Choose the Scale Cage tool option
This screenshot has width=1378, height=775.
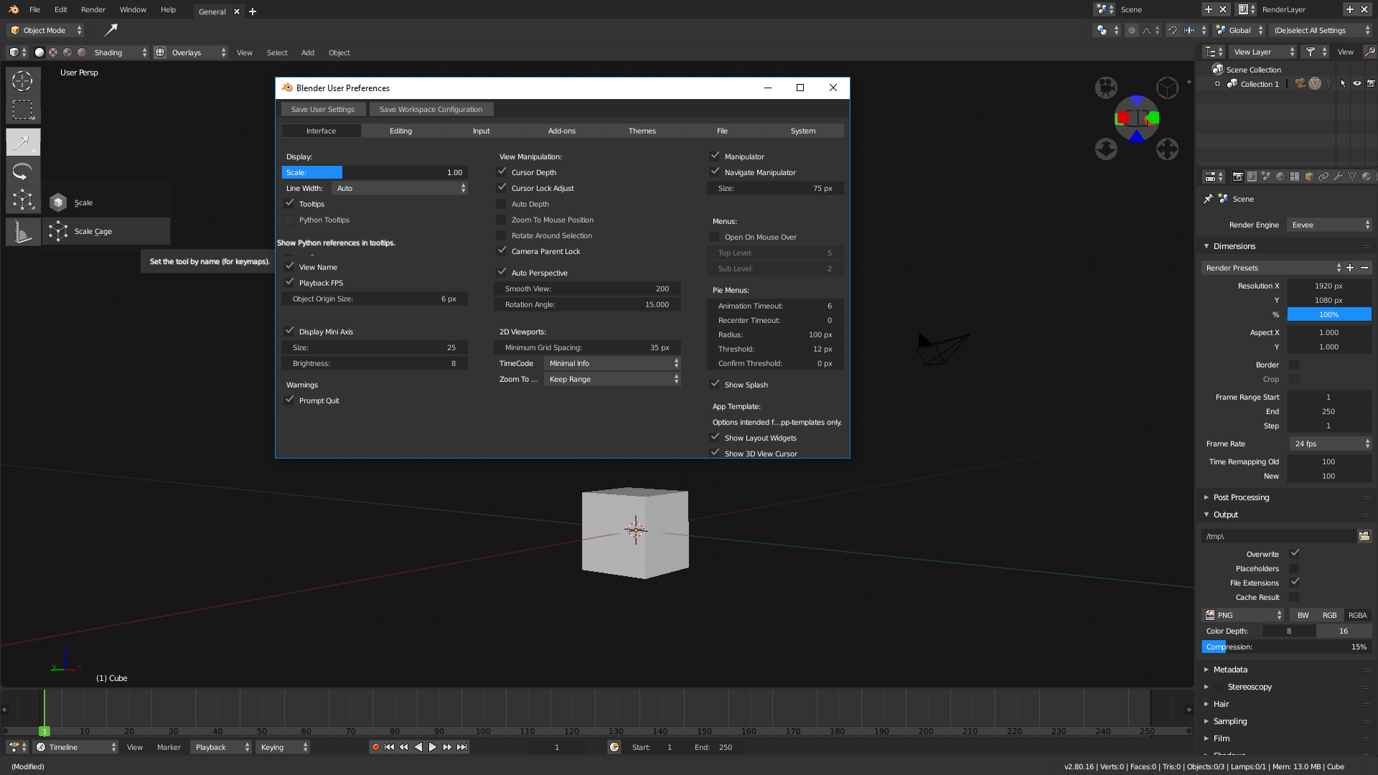coord(106,231)
